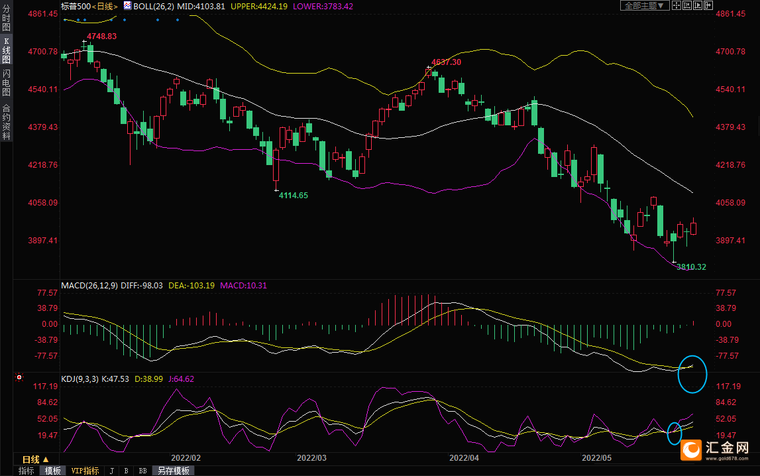Select the 模板 bottom tab

(x=53, y=471)
